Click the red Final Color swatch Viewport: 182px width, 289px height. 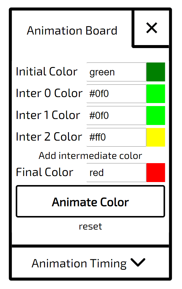(x=156, y=172)
